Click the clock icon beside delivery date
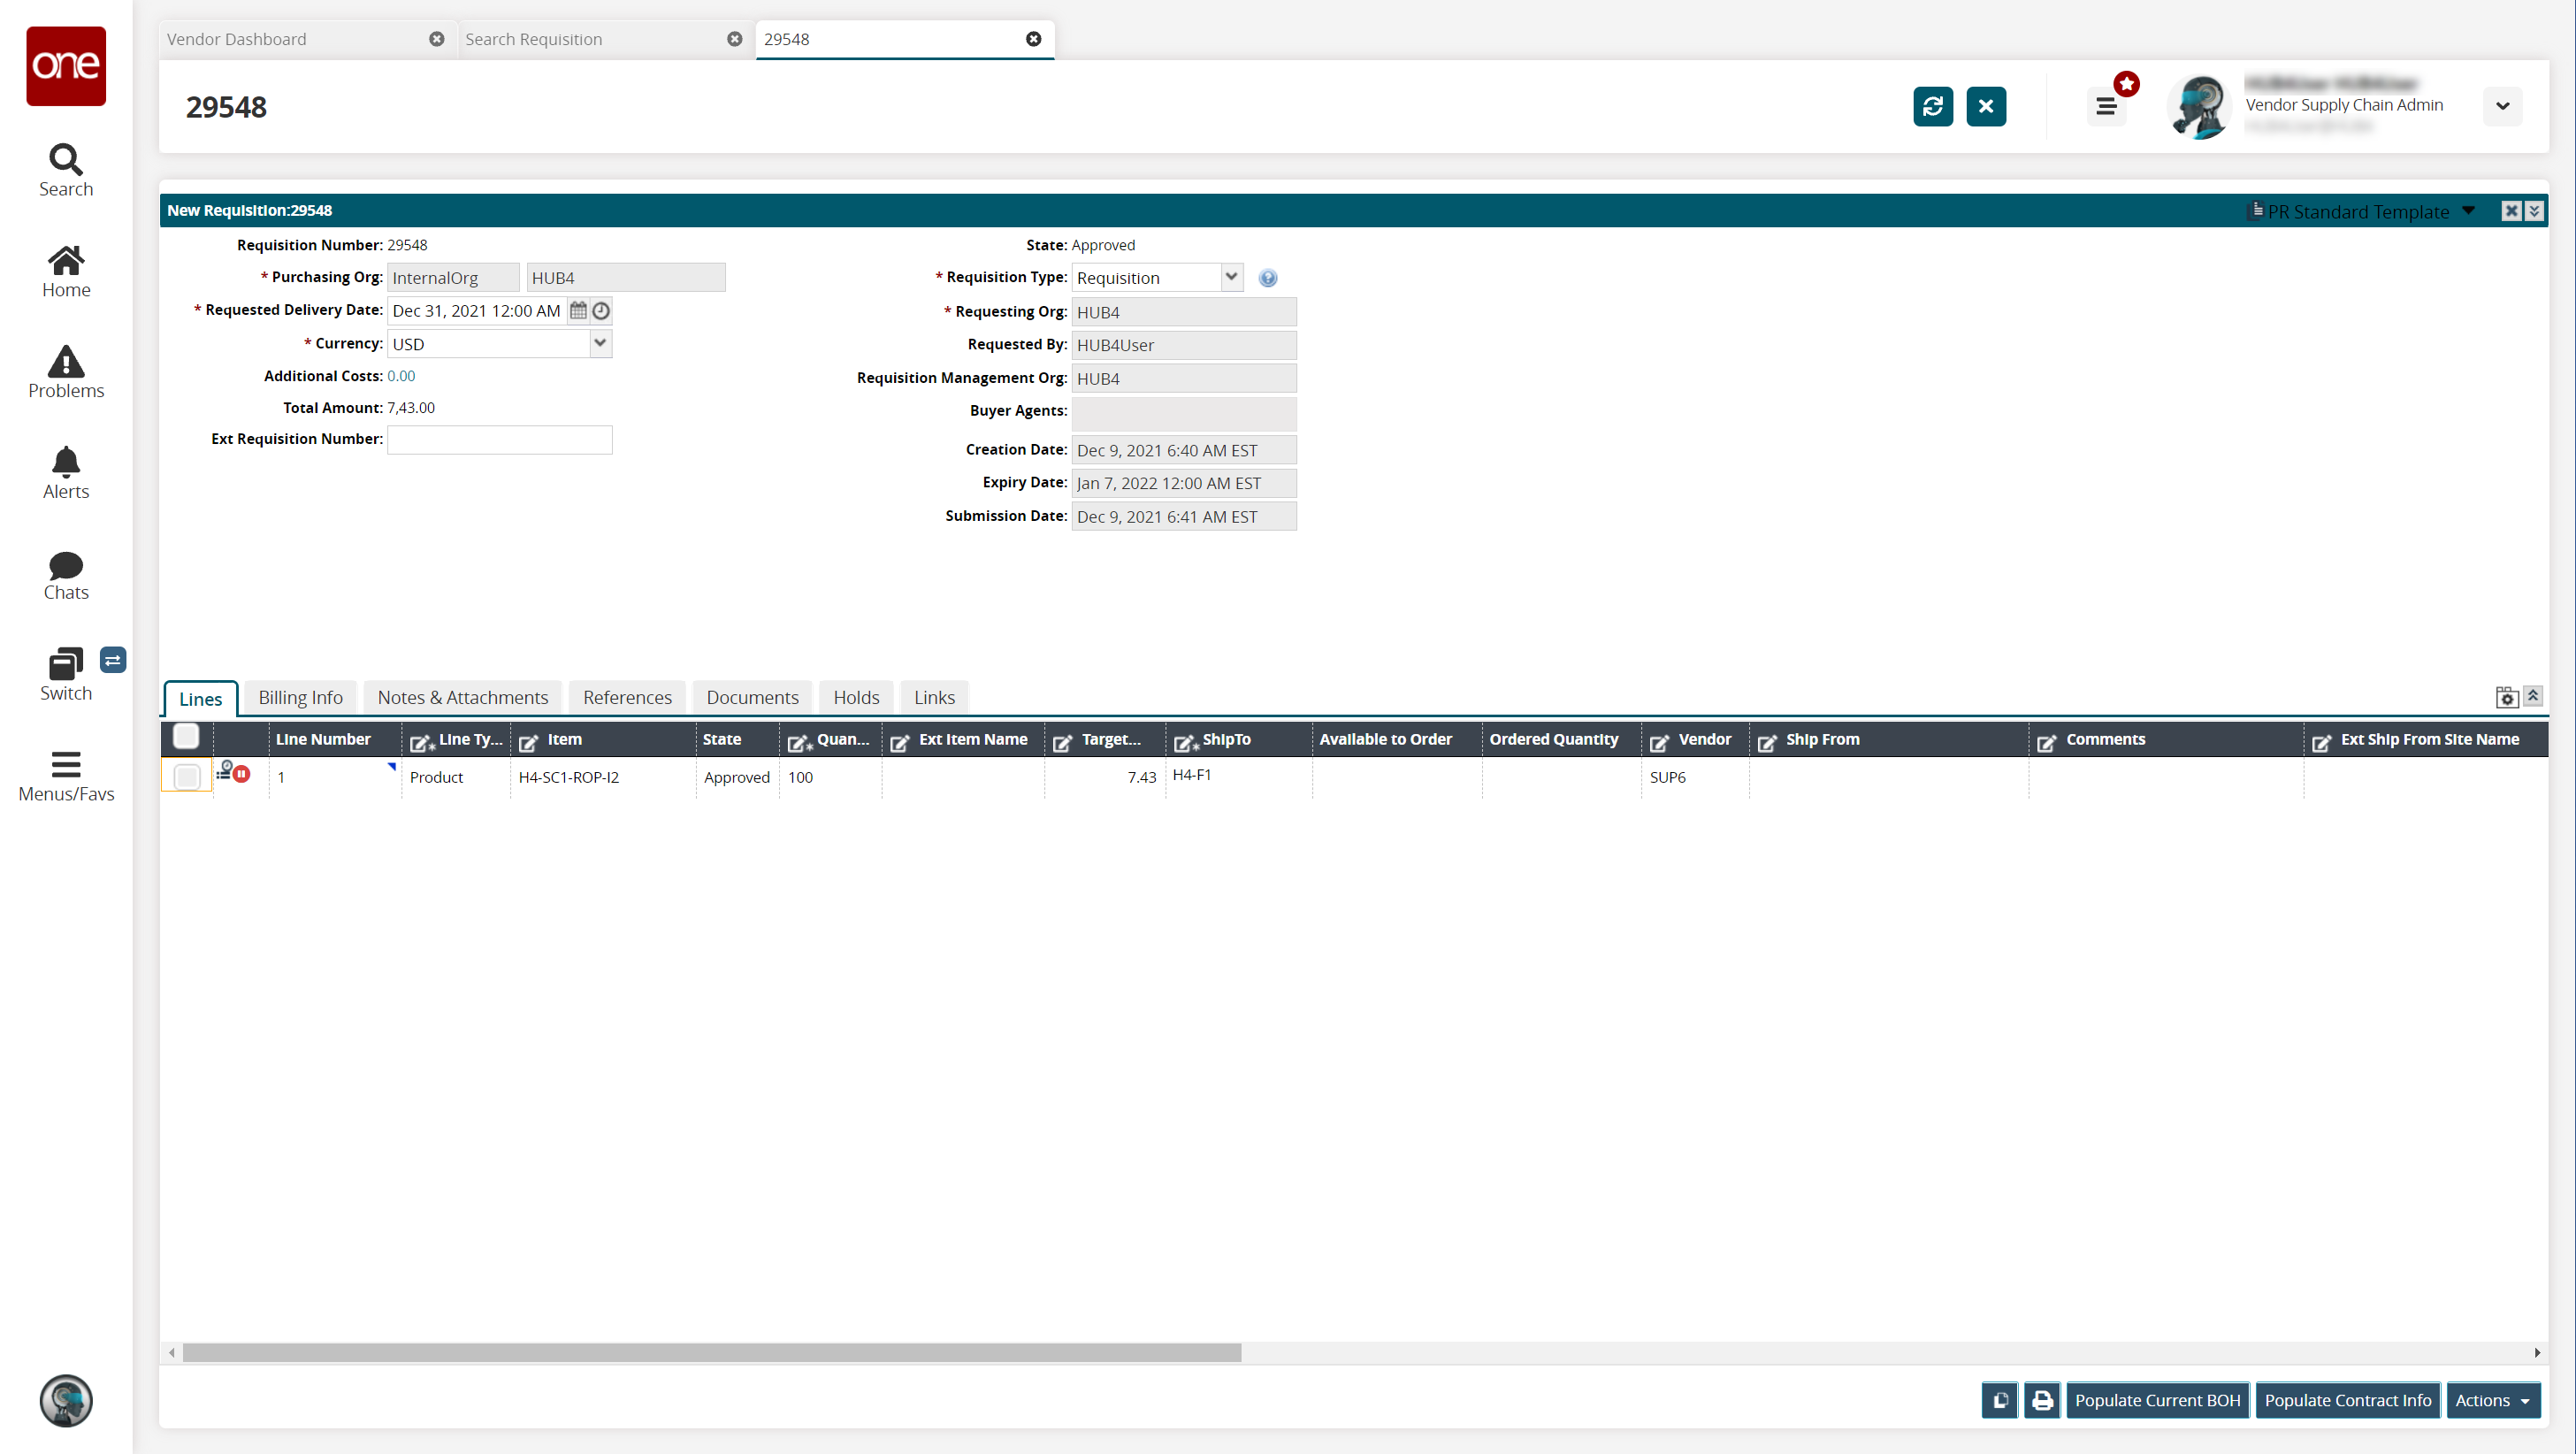2576x1454 pixels. (601, 311)
